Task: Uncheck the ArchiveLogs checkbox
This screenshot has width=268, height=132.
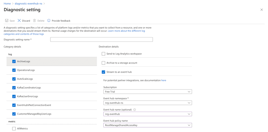Action: click(14, 61)
